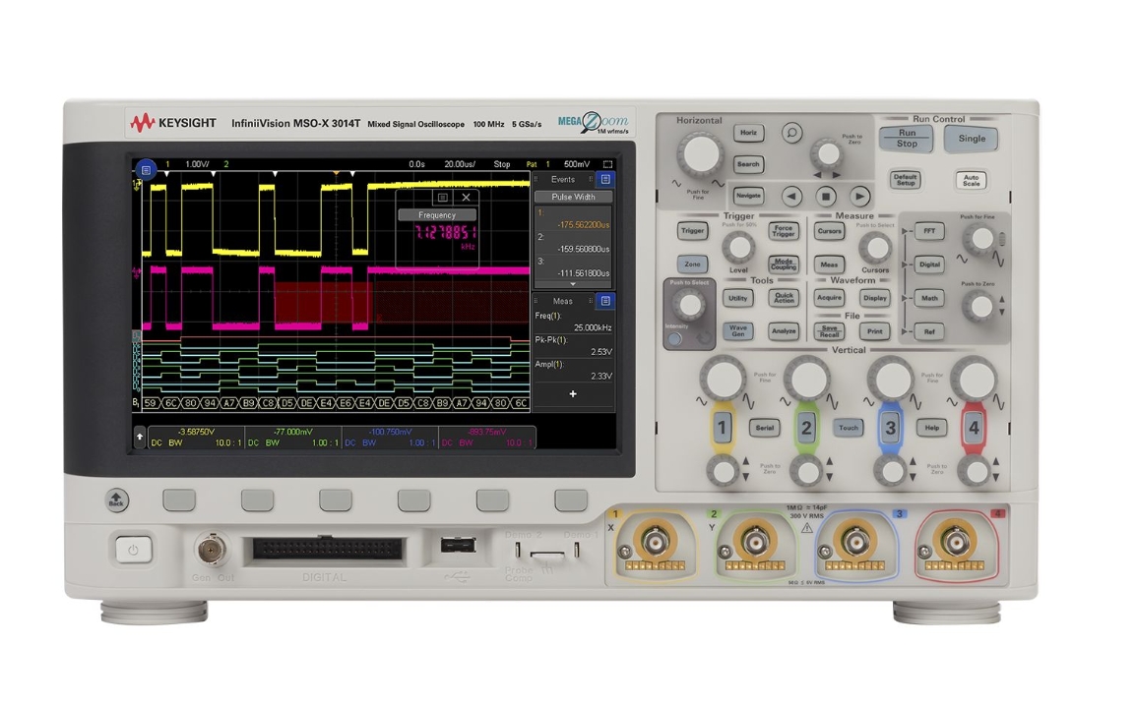The height and width of the screenshot is (705, 1136).
Task: Click the zoom magnifier icon in Horizontal section
Action: 791,133
